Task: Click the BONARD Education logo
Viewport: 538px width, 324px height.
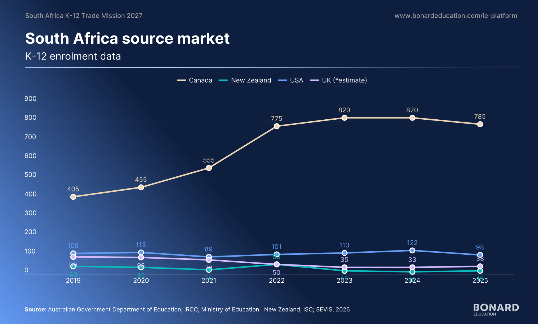Action: (x=496, y=309)
